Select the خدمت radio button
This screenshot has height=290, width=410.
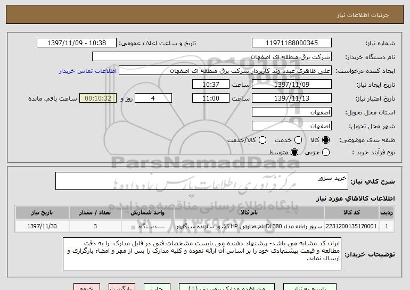[x=298, y=140]
